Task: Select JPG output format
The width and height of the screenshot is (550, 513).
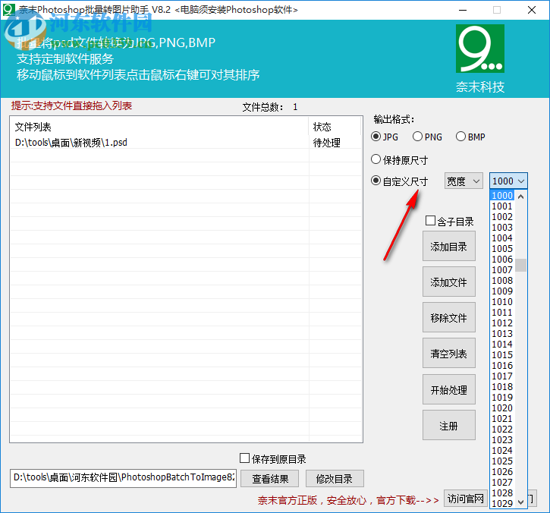Action: [385, 137]
